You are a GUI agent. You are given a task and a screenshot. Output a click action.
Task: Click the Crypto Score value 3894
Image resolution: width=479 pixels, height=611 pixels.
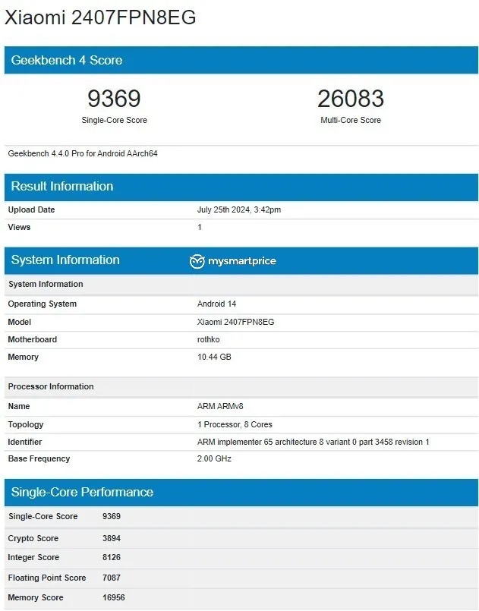112,538
